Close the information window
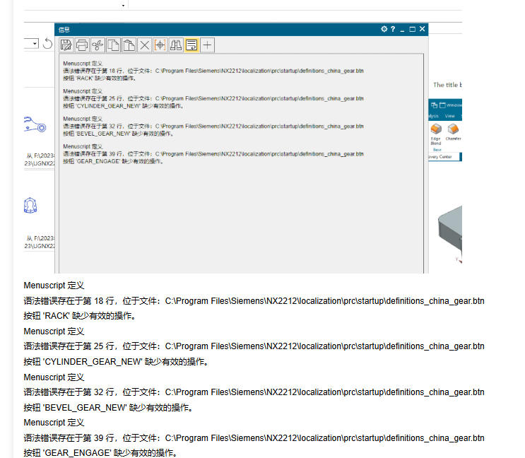Image resolution: width=525 pixels, height=458 pixels. coord(423,29)
